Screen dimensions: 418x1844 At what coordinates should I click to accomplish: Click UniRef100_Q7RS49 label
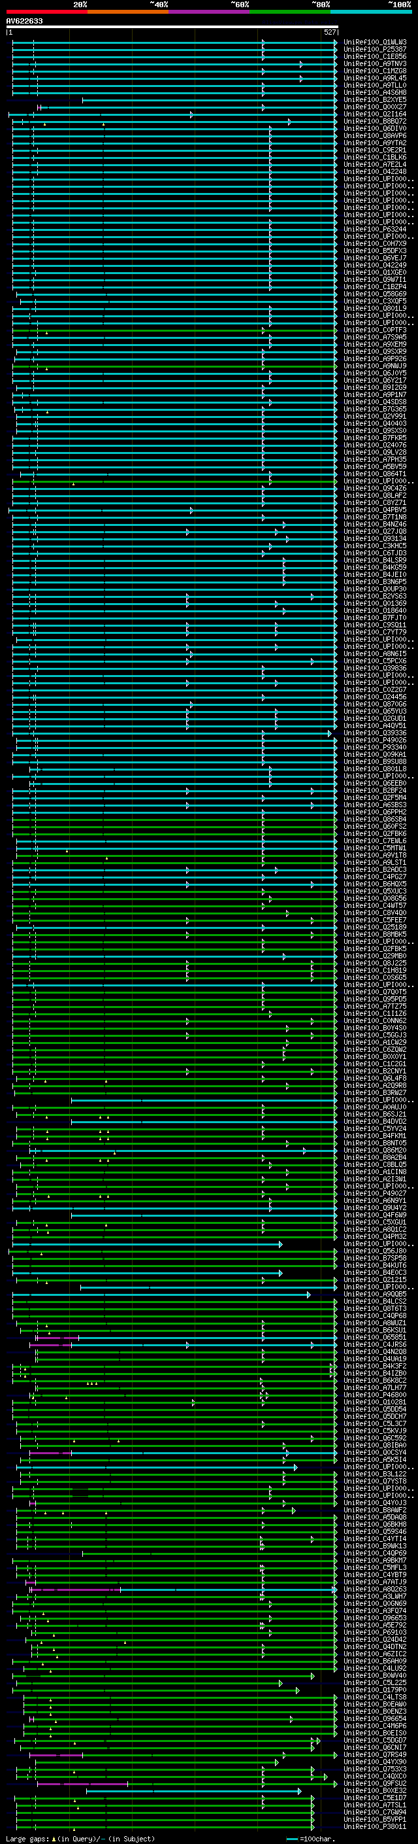[375, 1754]
